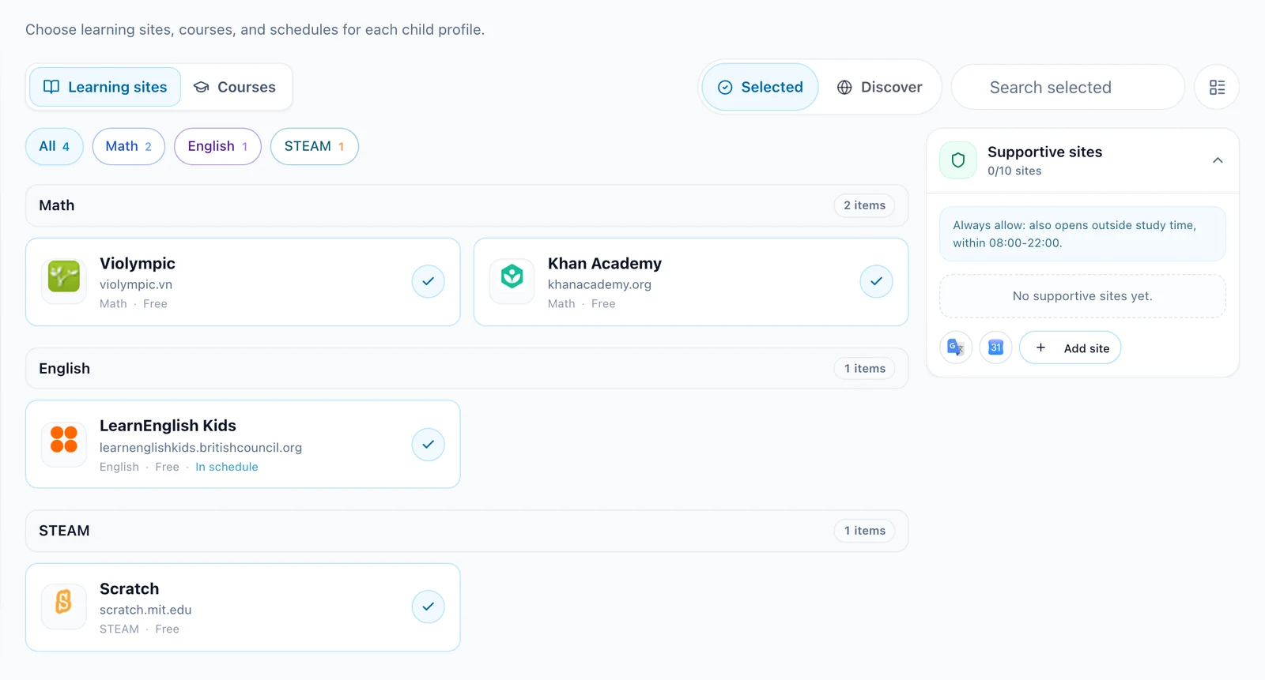Screen dimensions: 1265x680
Task: Click the scratch.mit.edu URL text
Action: click(145, 610)
